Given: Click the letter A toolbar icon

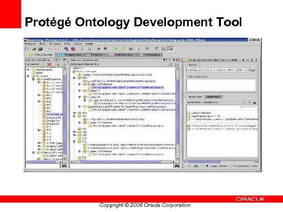Looking at the screenshot, I should click(x=99, y=49).
